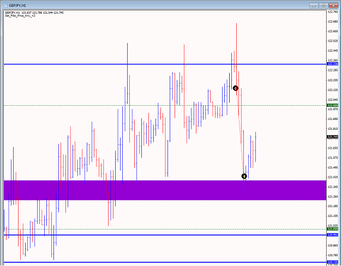The image size is (341, 266).
Task: Click the green dotted line at 121.000
Action: 165,229
